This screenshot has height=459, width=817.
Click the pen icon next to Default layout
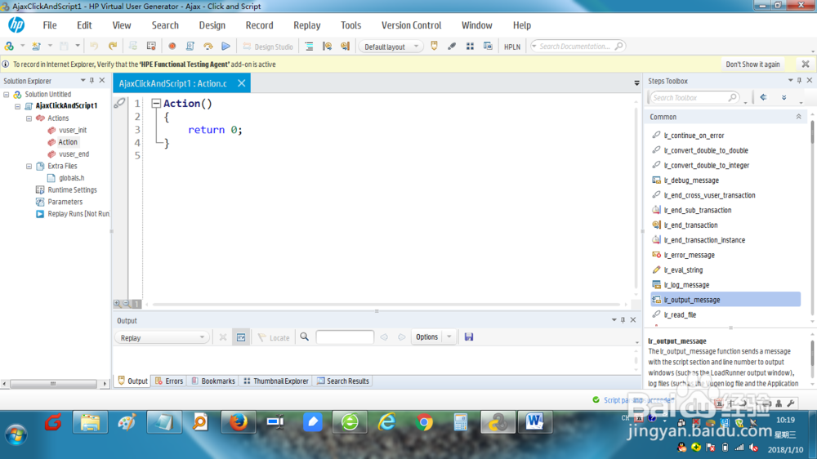tap(452, 47)
